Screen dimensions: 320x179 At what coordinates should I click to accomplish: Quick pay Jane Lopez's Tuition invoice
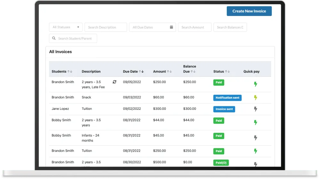tap(255, 109)
